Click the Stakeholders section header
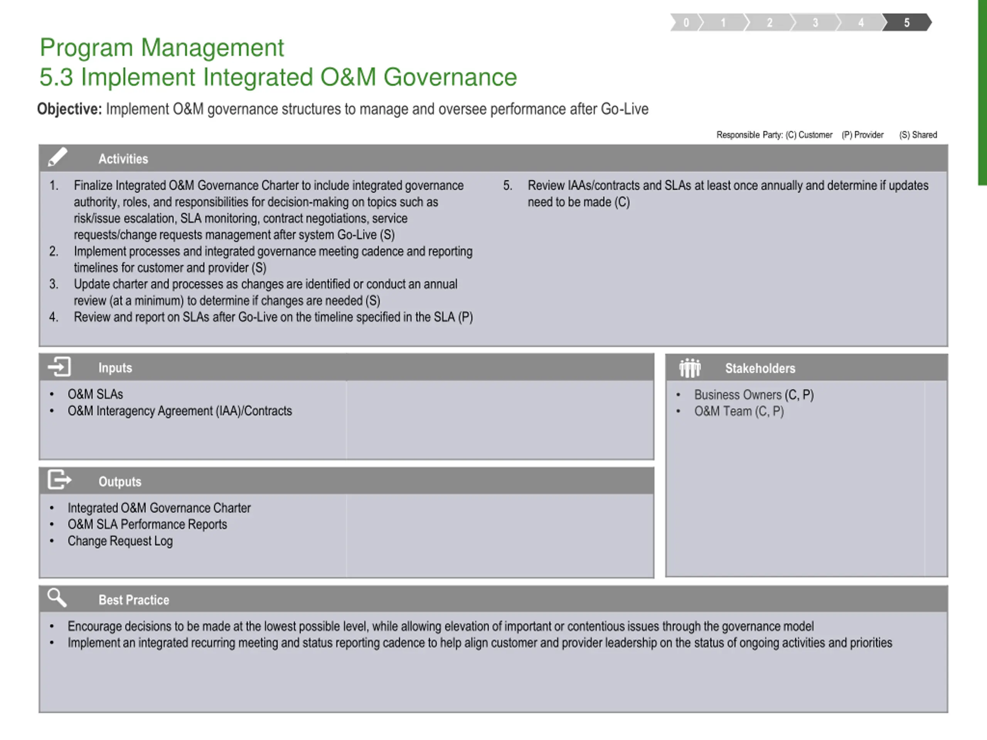This screenshot has height=740, width=987. (806, 368)
